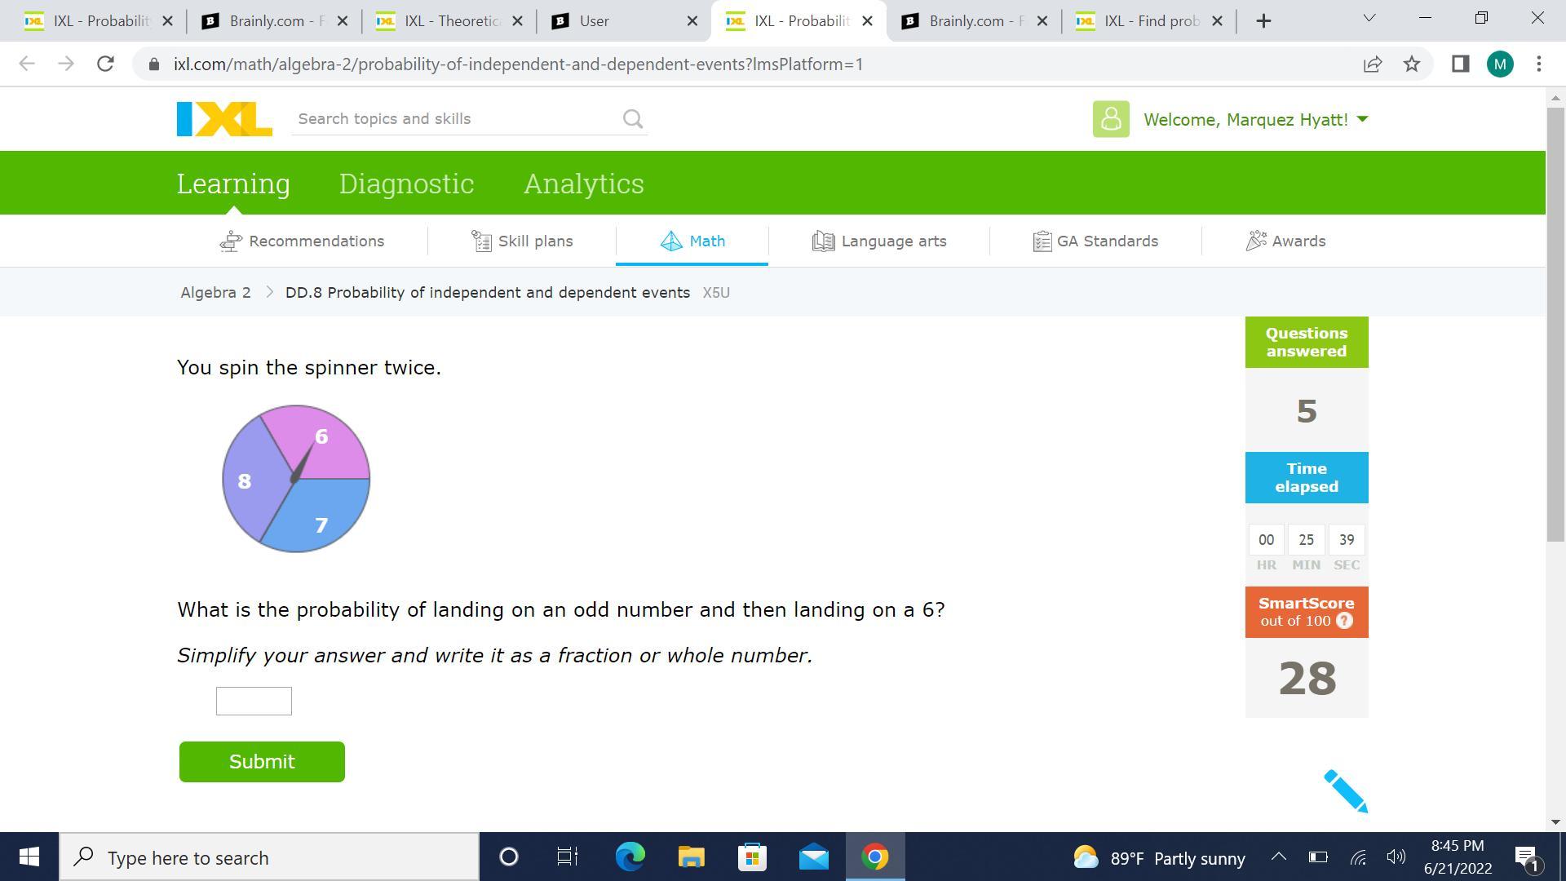Click the search magnifier icon
This screenshot has width=1566, height=881.
633,119
